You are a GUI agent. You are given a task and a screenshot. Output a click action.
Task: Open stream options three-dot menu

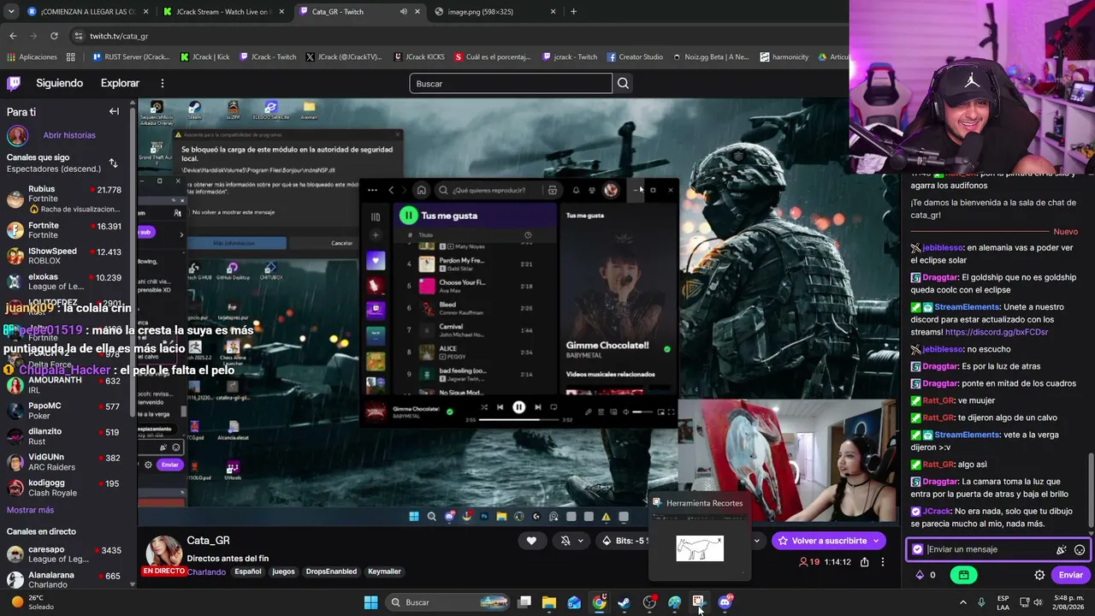pyautogui.click(x=883, y=562)
